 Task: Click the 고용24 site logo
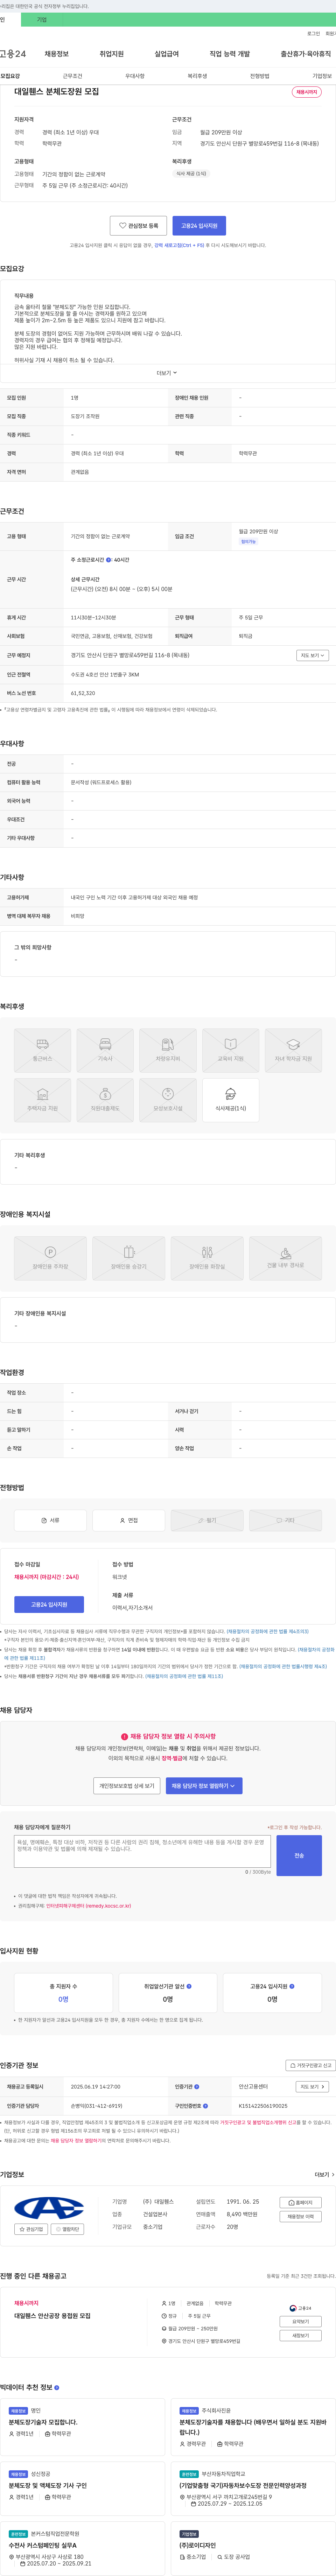13,54
